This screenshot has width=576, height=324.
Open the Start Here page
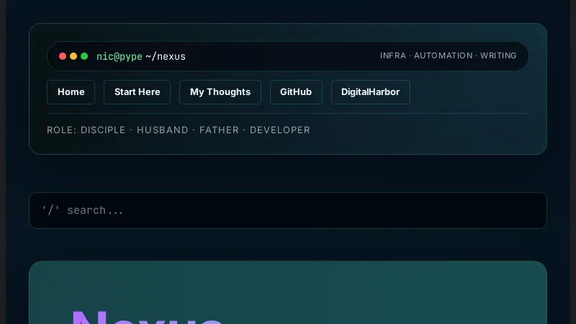137,92
